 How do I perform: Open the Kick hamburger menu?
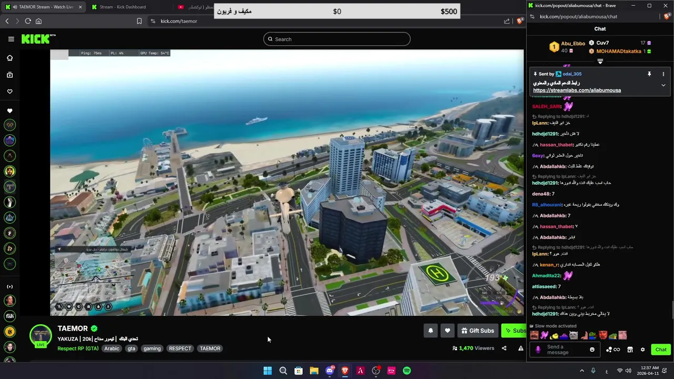pos(11,39)
